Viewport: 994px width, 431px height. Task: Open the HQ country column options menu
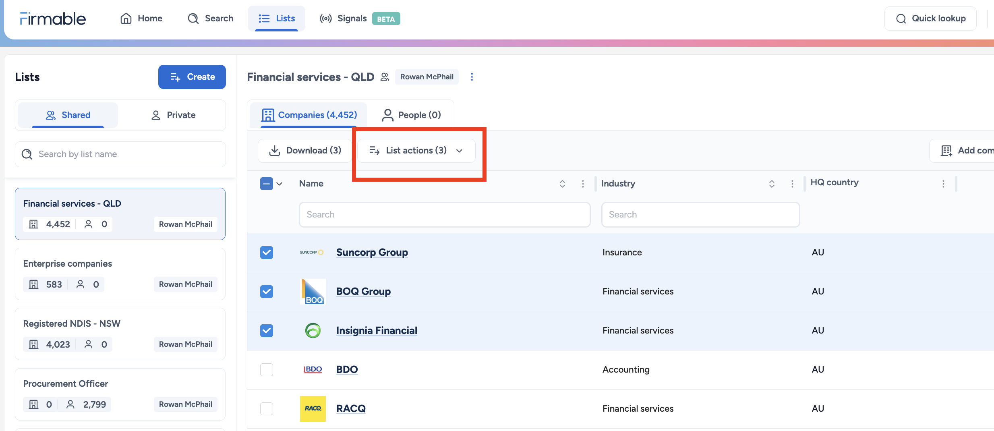[x=943, y=184]
